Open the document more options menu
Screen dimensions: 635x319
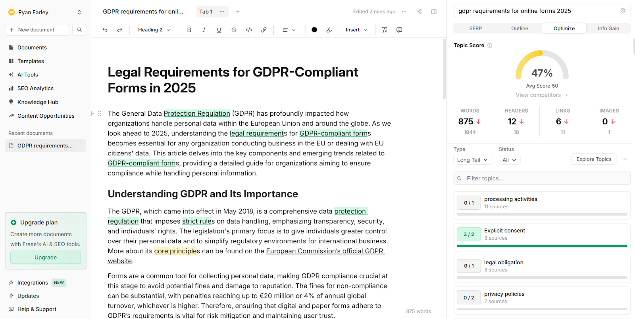pyautogui.click(x=404, y=11)
